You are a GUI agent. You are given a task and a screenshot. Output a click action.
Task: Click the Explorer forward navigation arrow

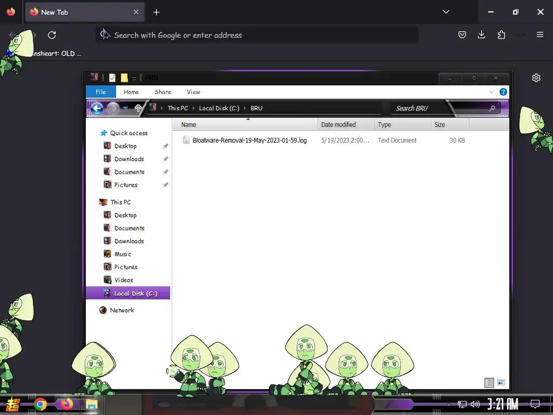point(113,108)
